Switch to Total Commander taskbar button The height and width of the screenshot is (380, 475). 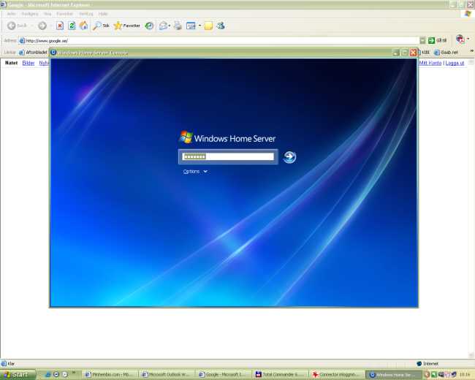[280, 375]
